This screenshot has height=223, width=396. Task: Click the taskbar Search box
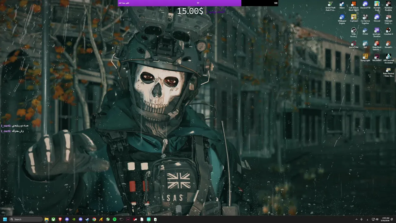tap(26, 219)
